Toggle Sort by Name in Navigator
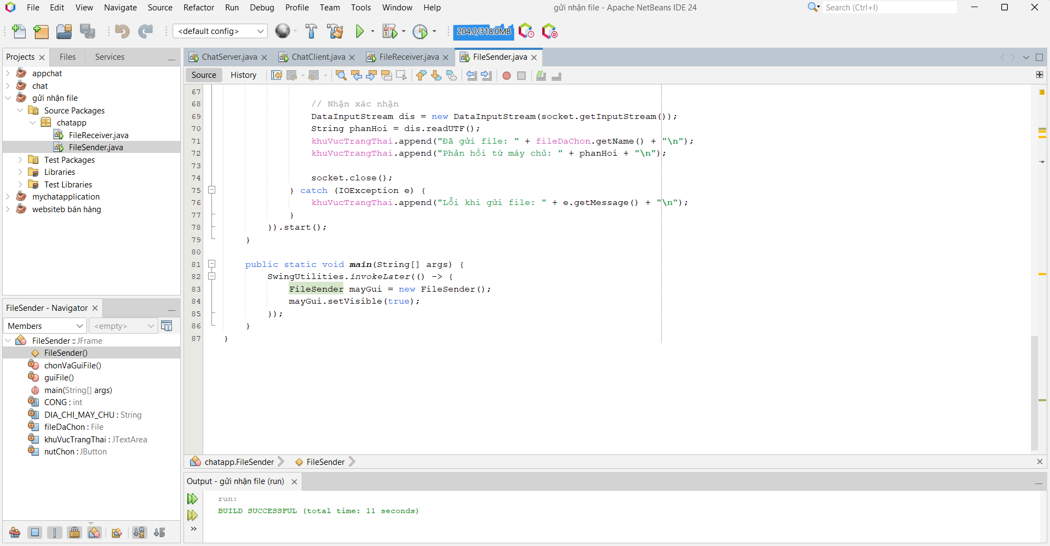The width and height of the screenshot is (1050, 546). click(139, 533)
